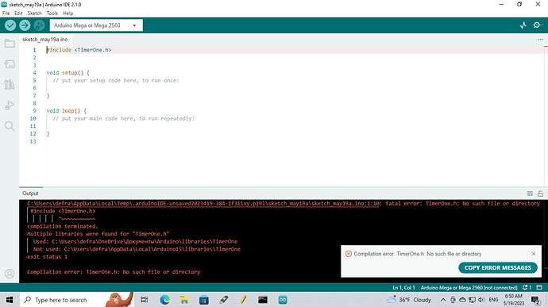Viewport: 548px width, 307px height.
Task: Click the volume icon in system tray
Action: (481, 300)
